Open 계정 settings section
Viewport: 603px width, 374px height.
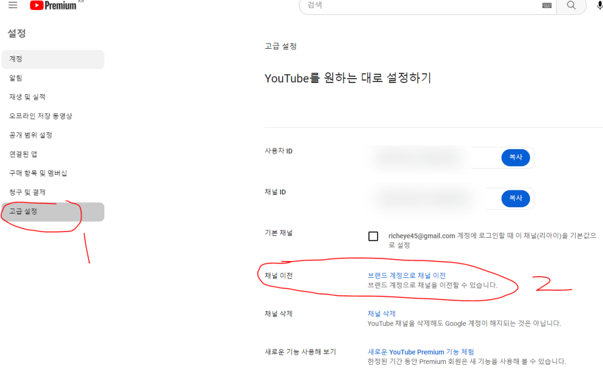(52, 59)
